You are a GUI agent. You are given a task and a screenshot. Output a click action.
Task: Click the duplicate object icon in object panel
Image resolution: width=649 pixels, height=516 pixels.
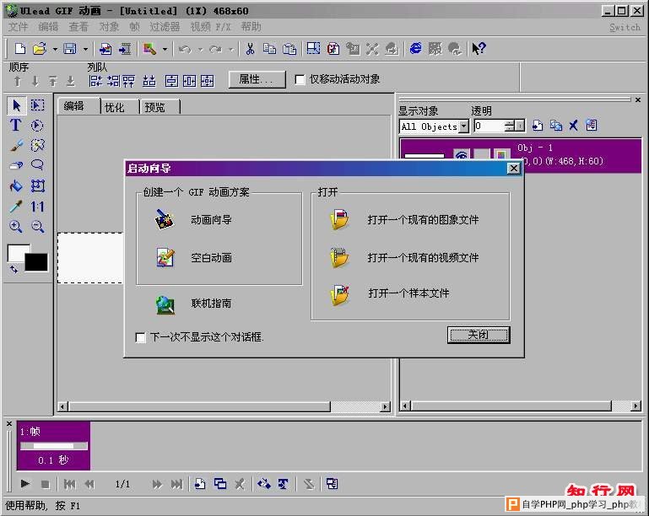(x=556, y=126)
